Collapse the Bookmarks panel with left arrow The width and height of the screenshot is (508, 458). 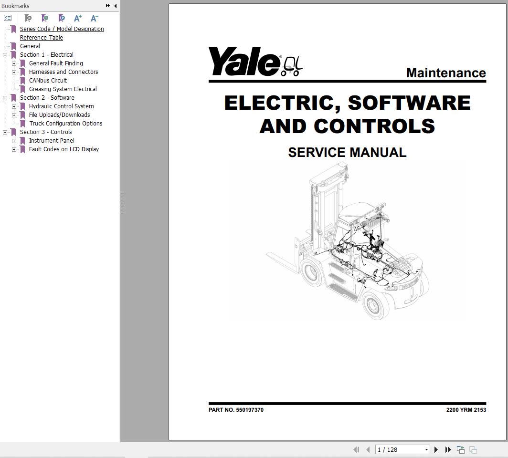click(x=115, y=6)
